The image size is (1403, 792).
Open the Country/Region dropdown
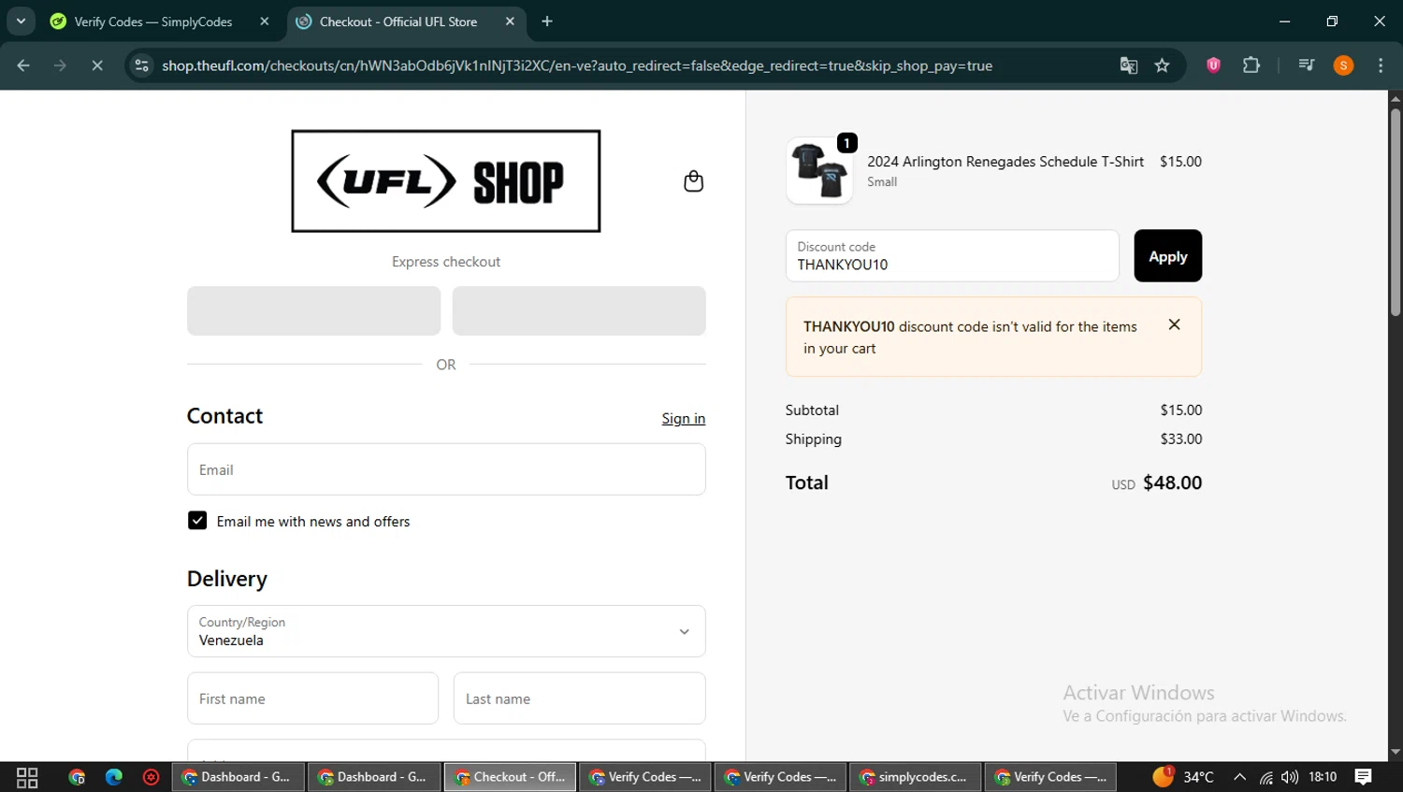(446, 631)
